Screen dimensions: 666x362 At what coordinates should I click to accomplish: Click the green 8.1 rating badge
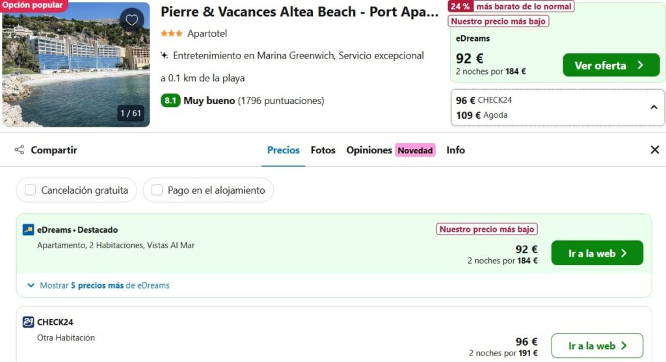click(170, 101)
